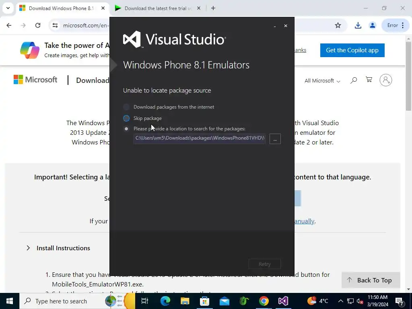The width and height of the screenshot is (412, 309).
Task: Open the Chrome profile icon
Action: 372,25
